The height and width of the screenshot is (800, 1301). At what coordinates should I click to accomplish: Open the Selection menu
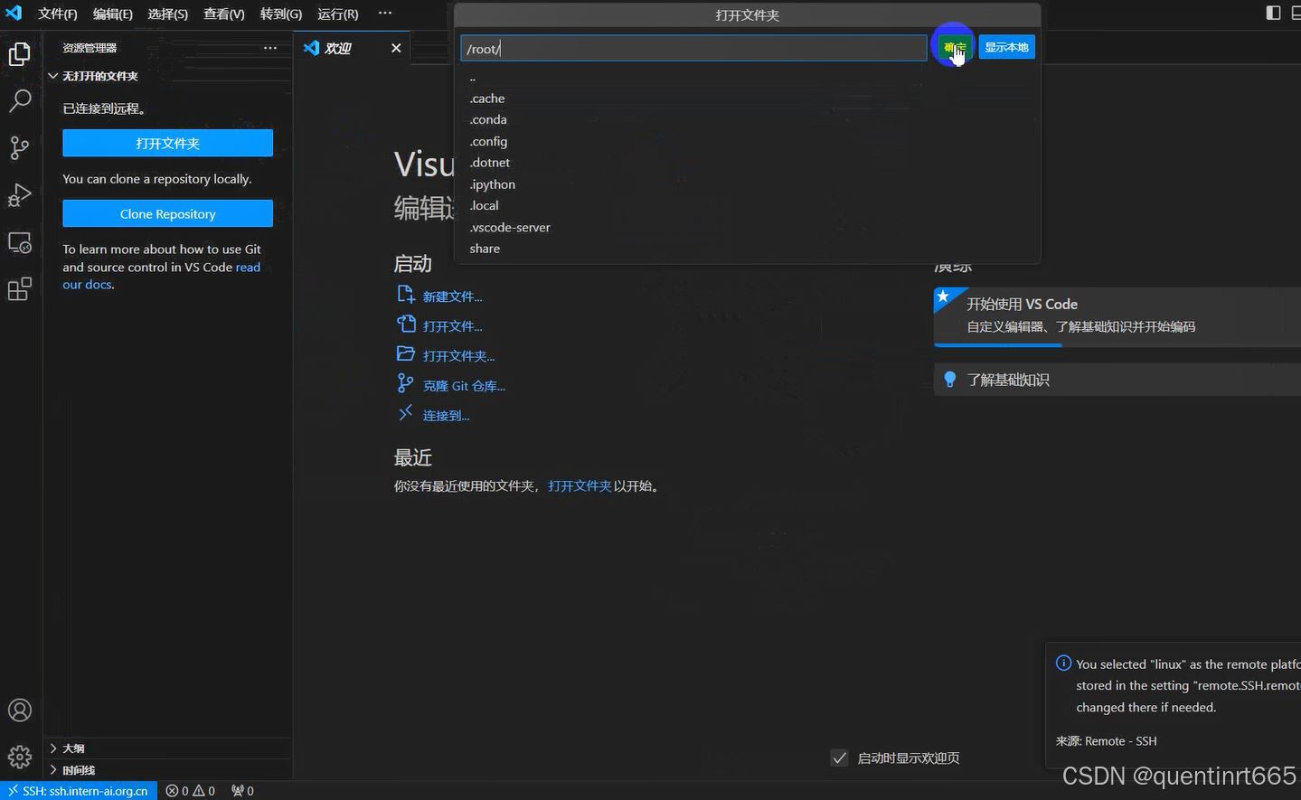(167, 14)
